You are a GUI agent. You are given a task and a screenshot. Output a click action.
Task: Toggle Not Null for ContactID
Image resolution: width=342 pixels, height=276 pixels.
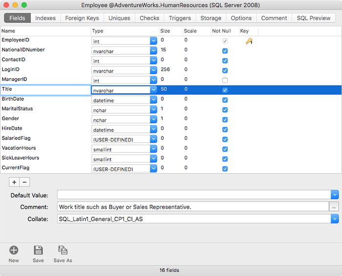[225, 61]
